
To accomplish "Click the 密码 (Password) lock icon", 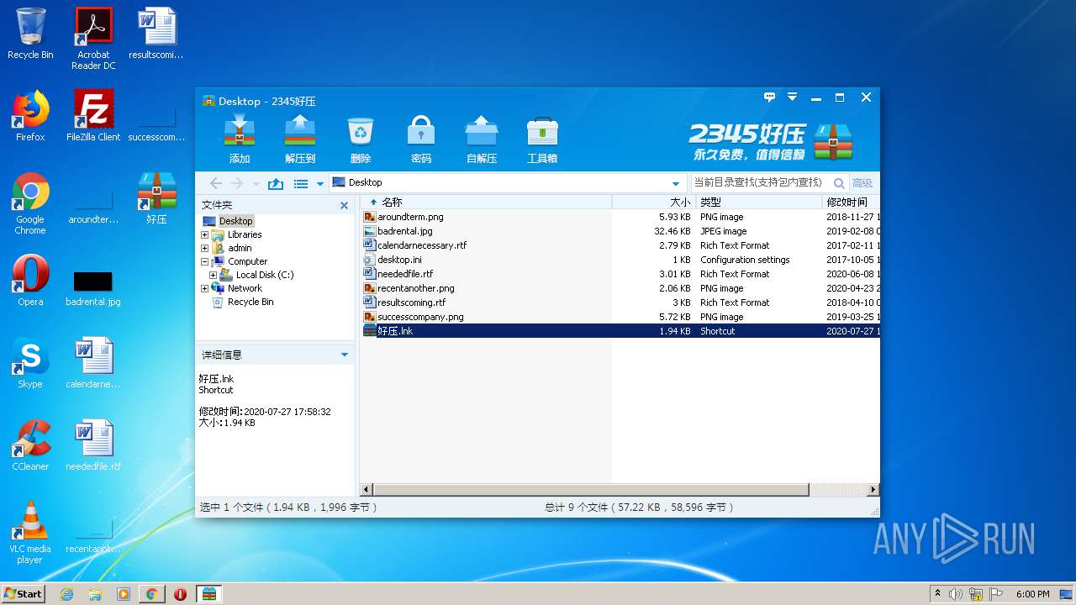I will 421,139.
